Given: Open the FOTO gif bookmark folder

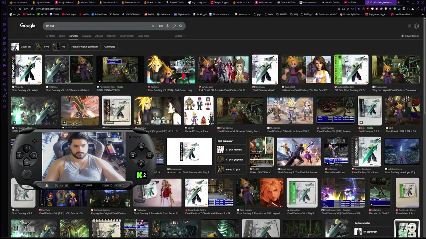Looking at the screenshot, I should (306, 14).
